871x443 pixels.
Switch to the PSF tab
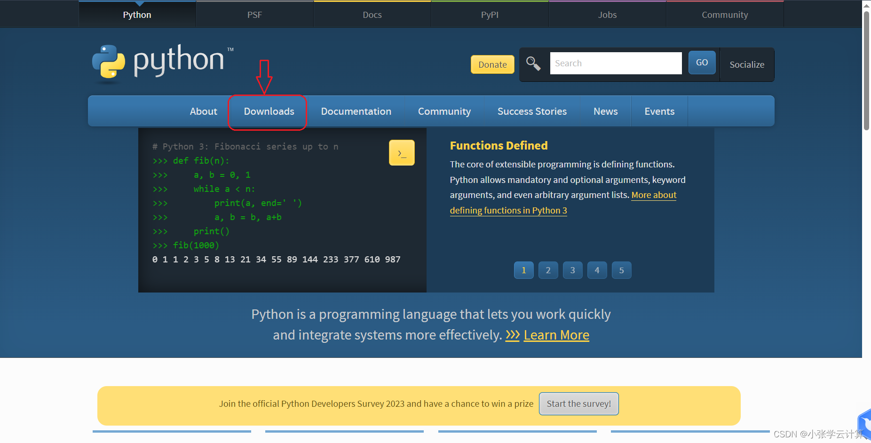click(254, 14)
